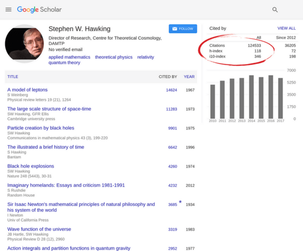Open Stephen Hawking's profile photo
The image size is (303, 251).
coord(24,43)
